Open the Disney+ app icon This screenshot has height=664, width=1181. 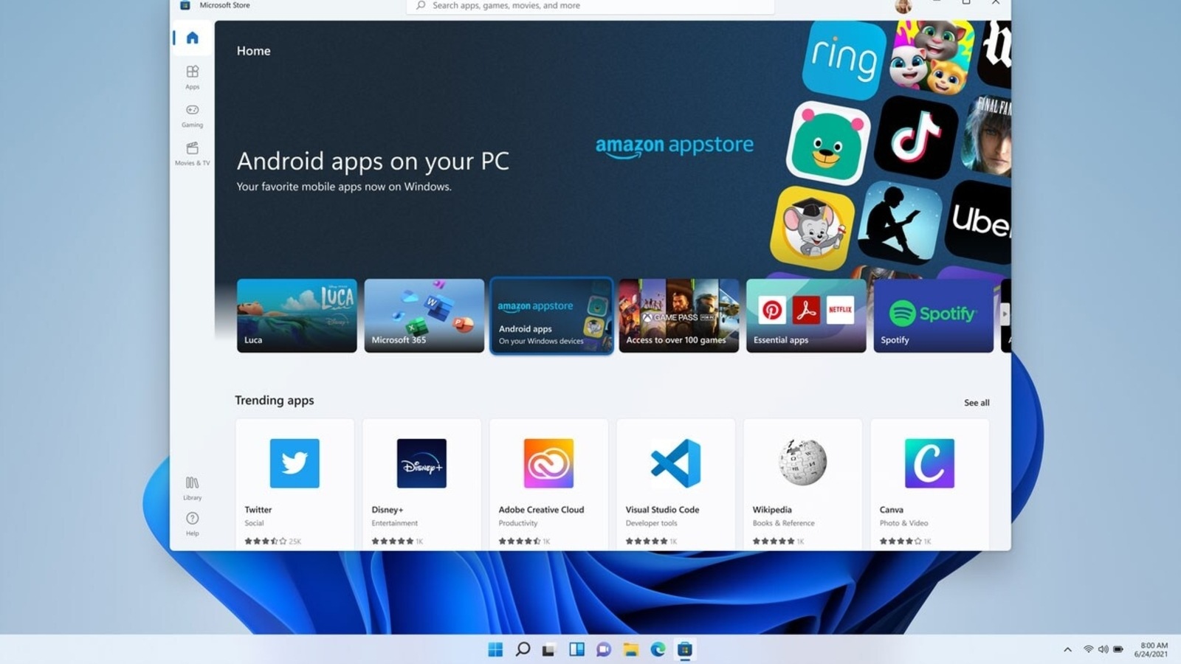coord(421,463)
